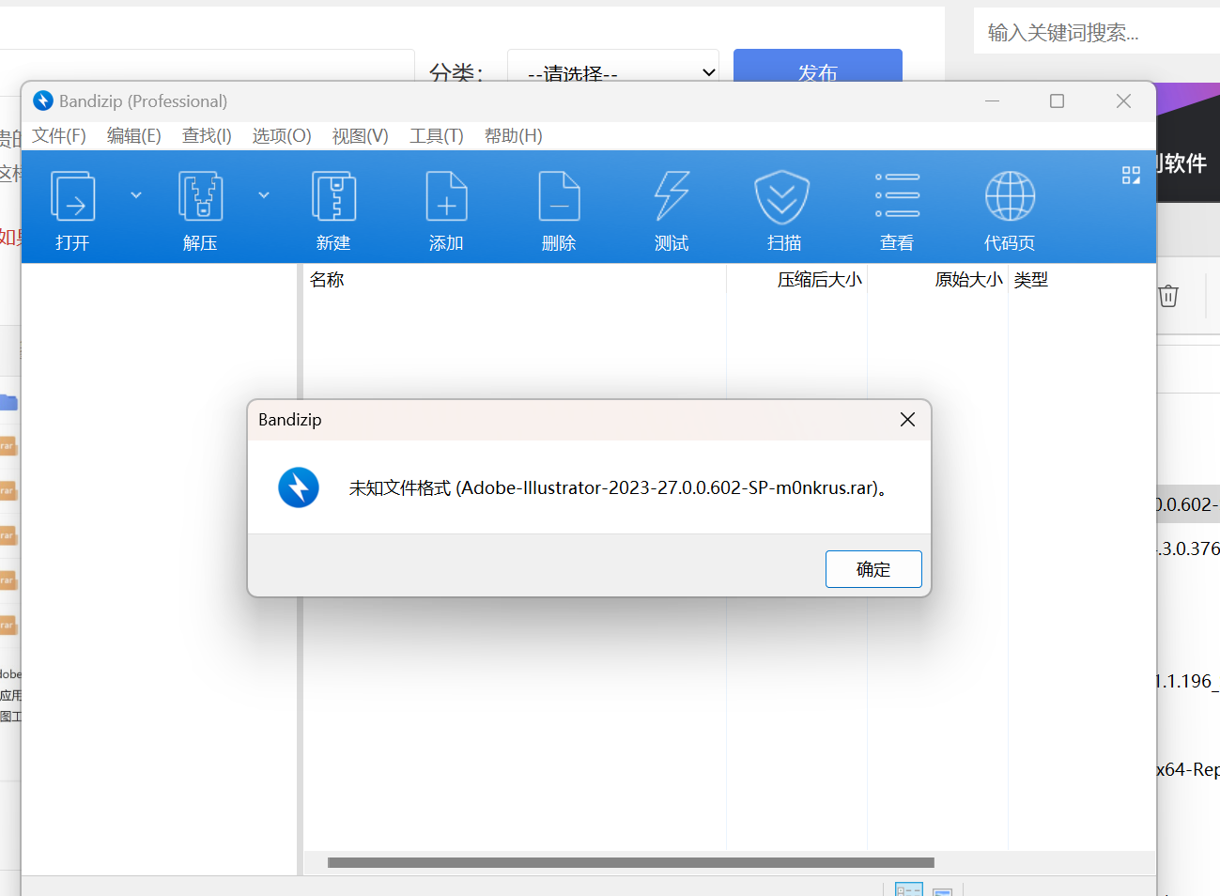Click the toolbar layout grid icon
1220x896 pixels.
coord(1131,176)
